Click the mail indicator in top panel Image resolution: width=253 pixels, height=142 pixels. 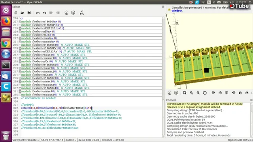pyautogui.click(x=219, y=2)
